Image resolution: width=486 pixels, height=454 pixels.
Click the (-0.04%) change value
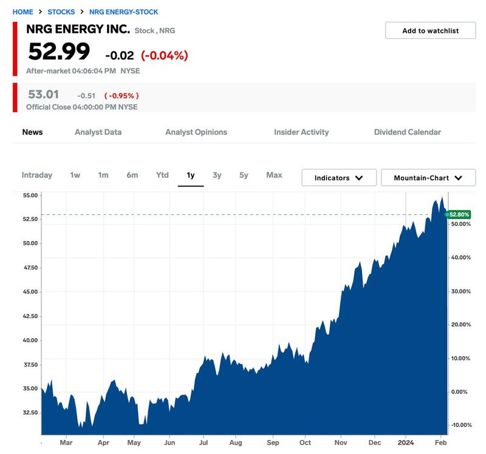tap(165, 55)
